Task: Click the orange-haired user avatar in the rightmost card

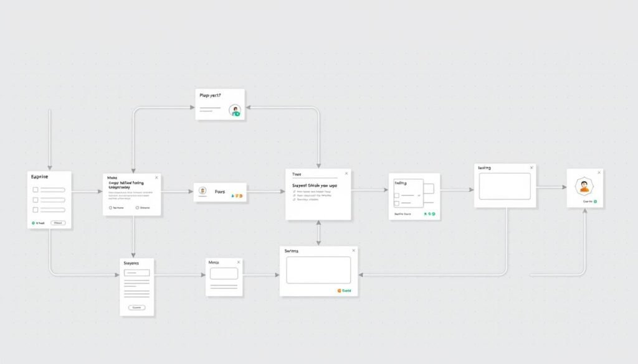Action: tap(584, 185)
